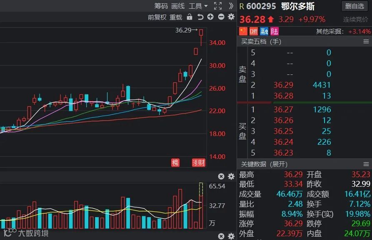Click buy level 3 price 36.25
This screenshot has width=372, height=240.
(x=283, y=131)
